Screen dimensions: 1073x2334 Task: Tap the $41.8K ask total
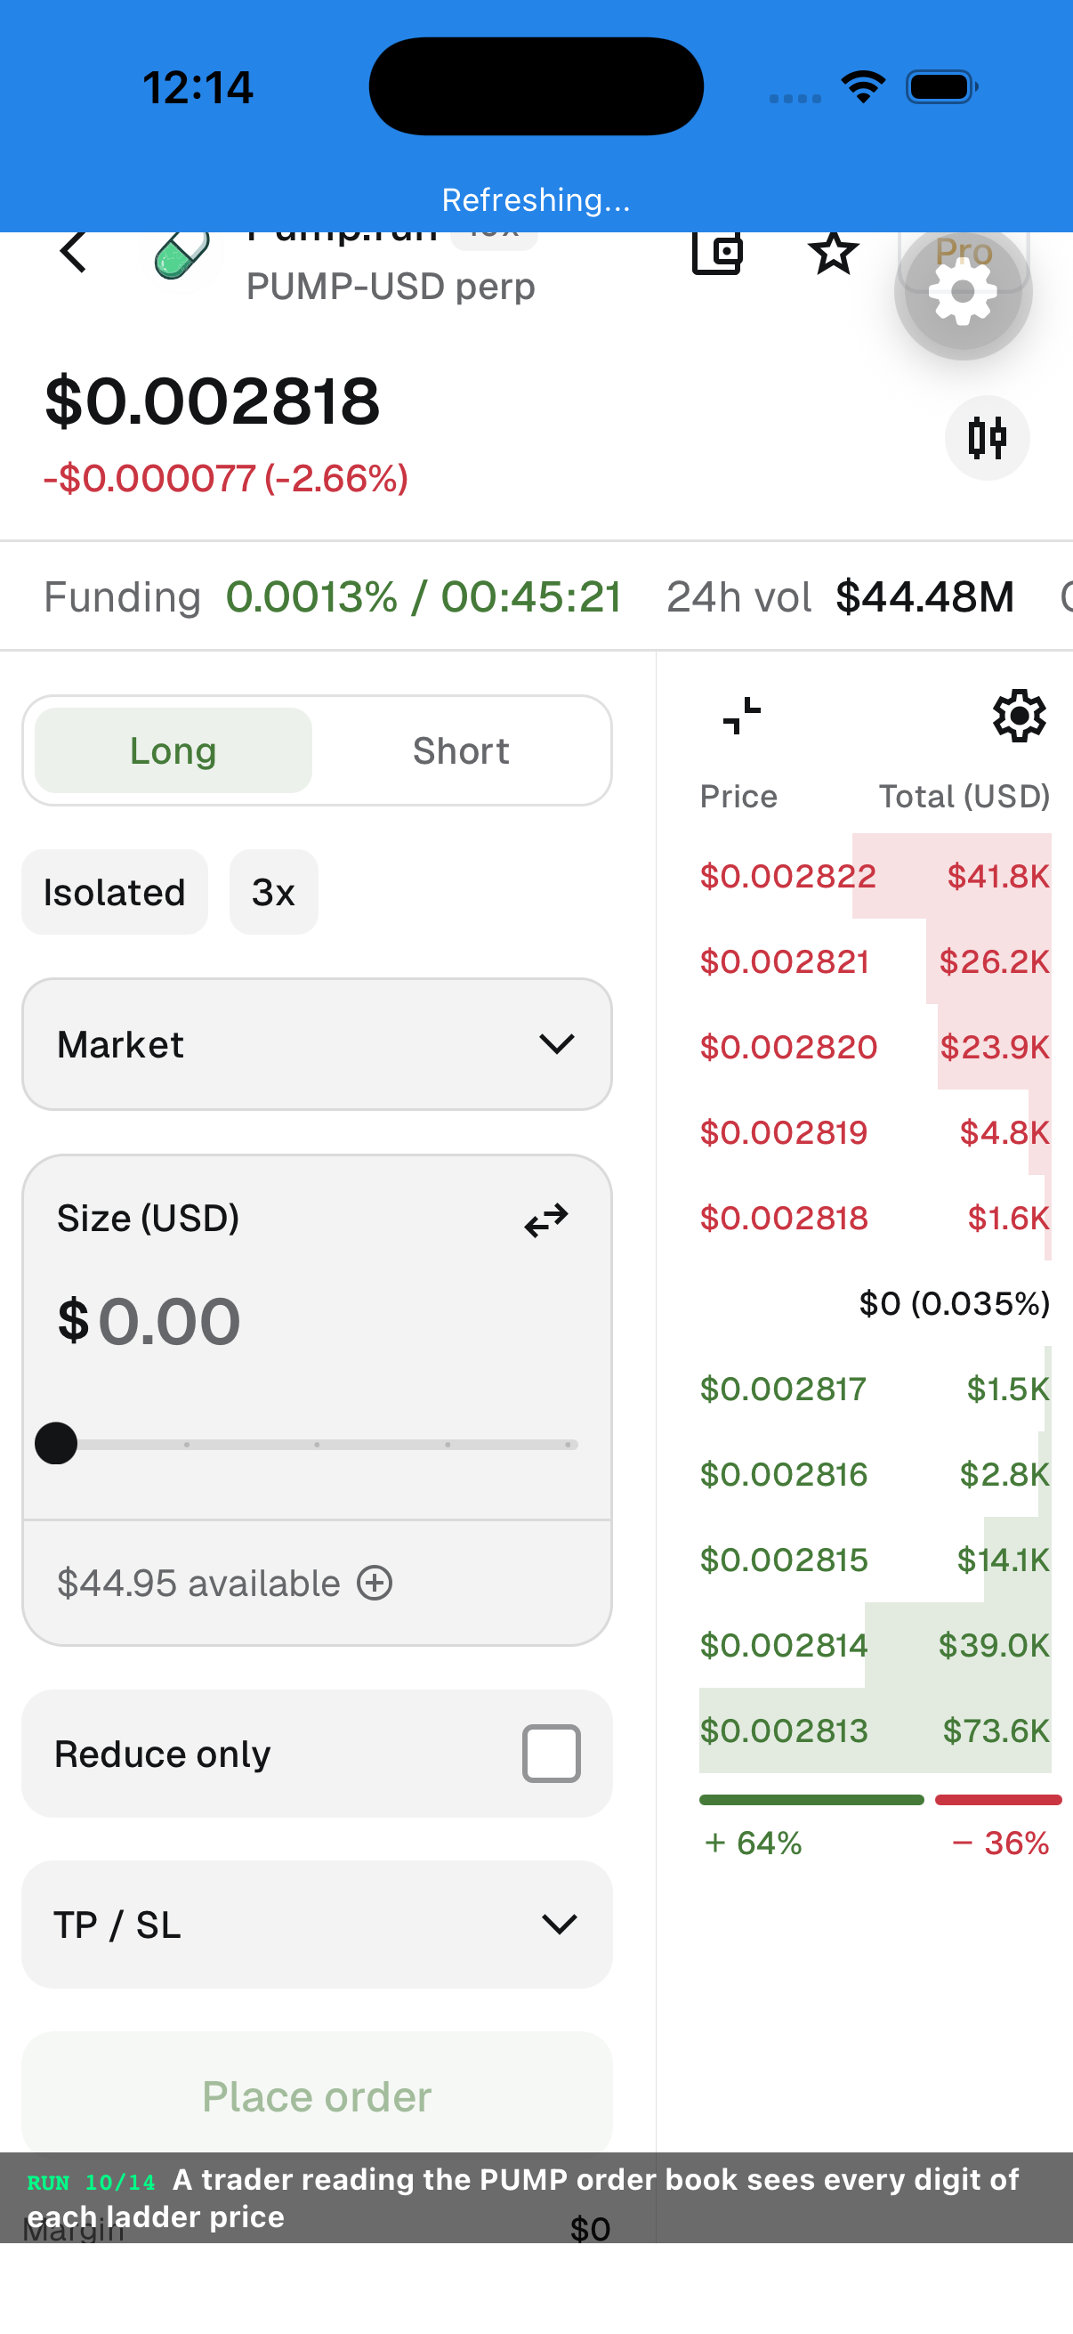coord(998,875)
